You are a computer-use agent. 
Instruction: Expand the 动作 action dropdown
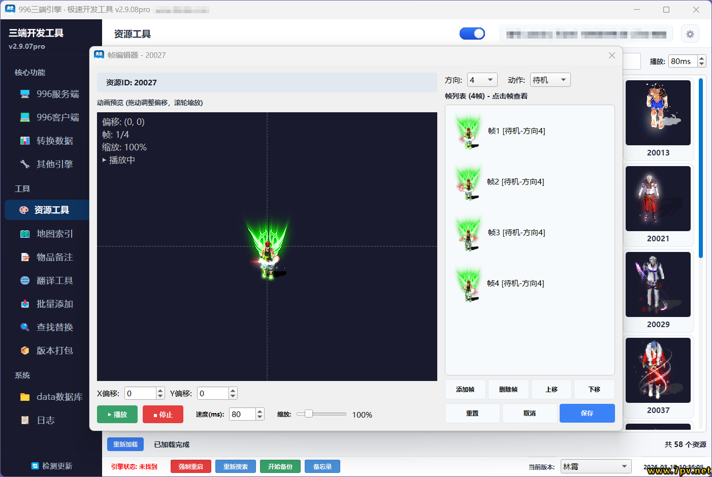(x=550, y=80)
